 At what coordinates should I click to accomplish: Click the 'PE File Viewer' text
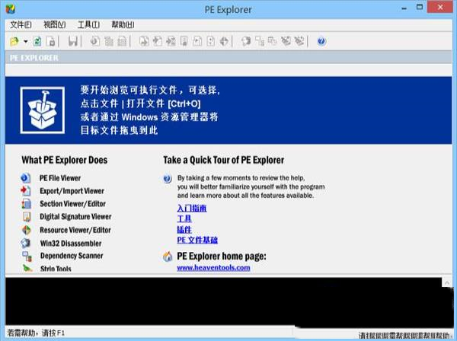point(60,178)
